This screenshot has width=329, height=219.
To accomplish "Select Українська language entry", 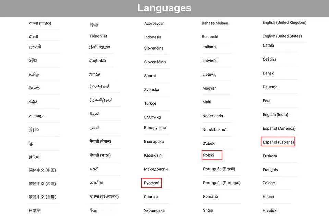I will (154, 211).
